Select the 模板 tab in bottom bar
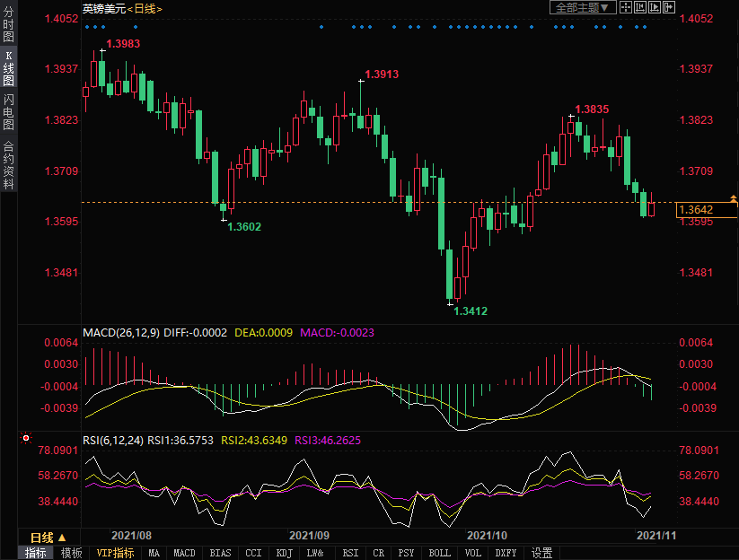This screenshot has height=560, width=739. pos(71,553)
